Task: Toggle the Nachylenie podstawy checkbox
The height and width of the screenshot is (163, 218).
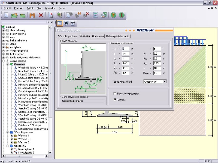Action: (115, 93)
